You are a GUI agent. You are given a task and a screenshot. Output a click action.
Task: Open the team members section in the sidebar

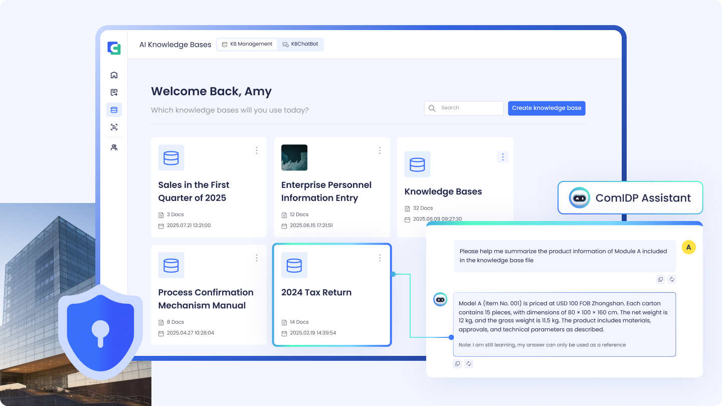coord(114,147)
